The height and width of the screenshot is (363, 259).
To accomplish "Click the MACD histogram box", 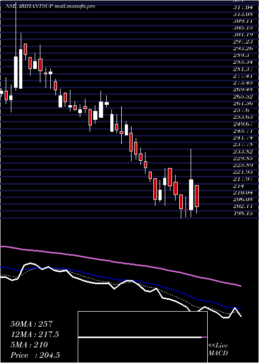I will 142,337.
